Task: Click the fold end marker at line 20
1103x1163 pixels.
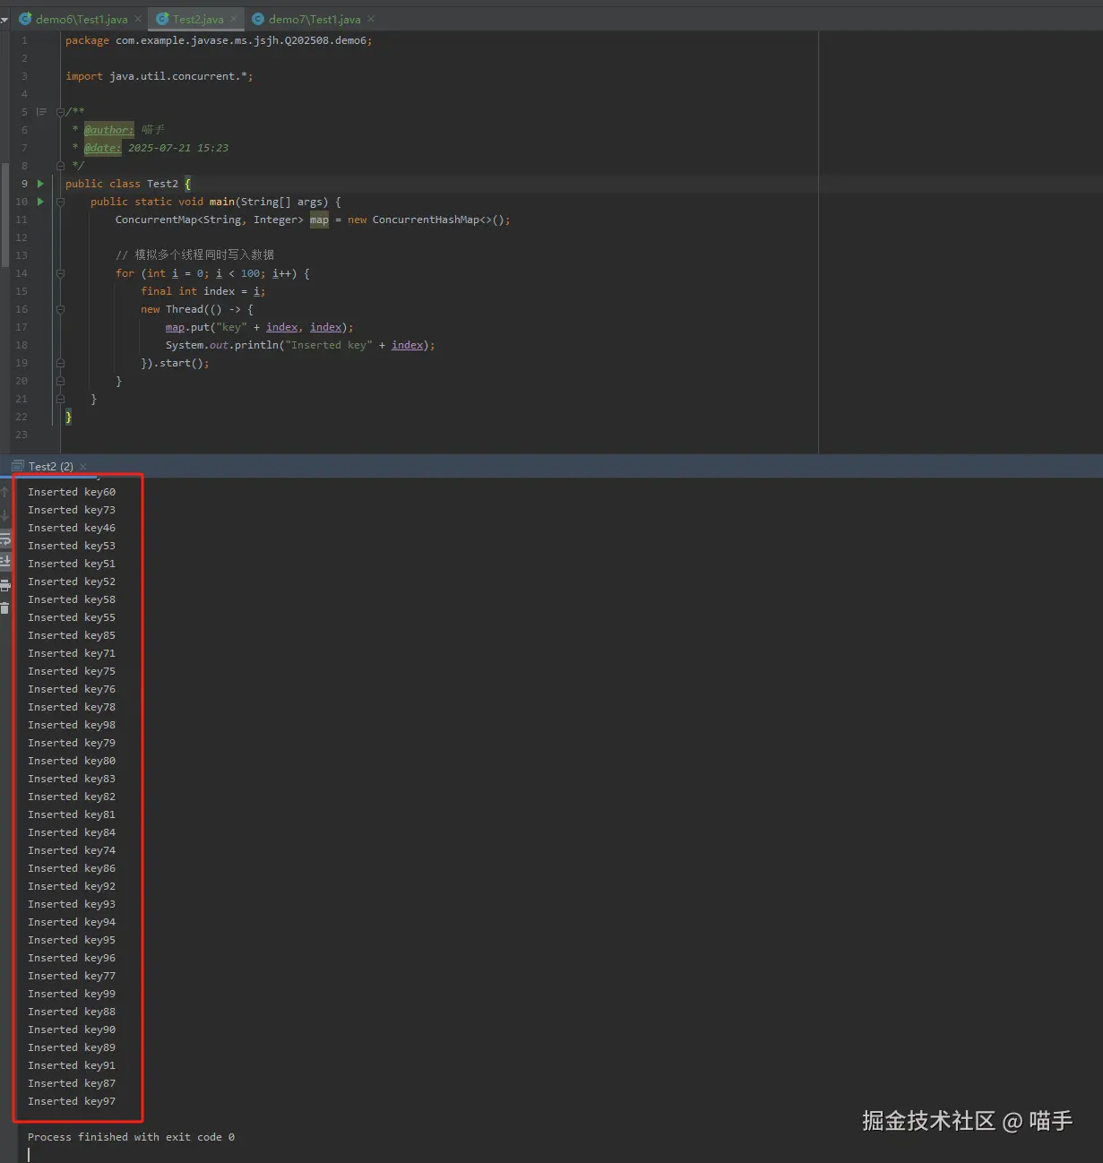Action: [60, 381]
